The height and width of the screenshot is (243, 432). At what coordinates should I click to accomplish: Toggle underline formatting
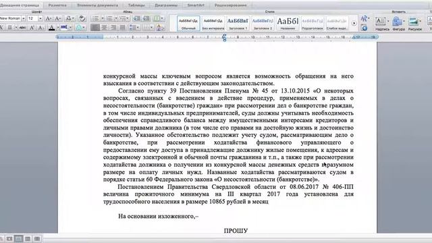[x=10, y=28]
